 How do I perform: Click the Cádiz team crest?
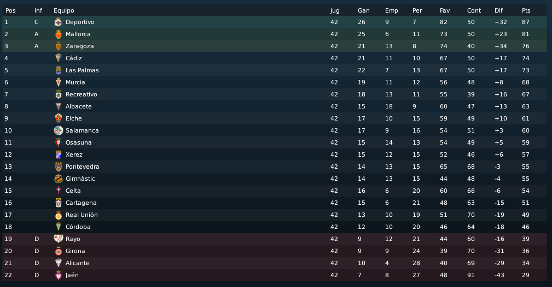[59, 58]
